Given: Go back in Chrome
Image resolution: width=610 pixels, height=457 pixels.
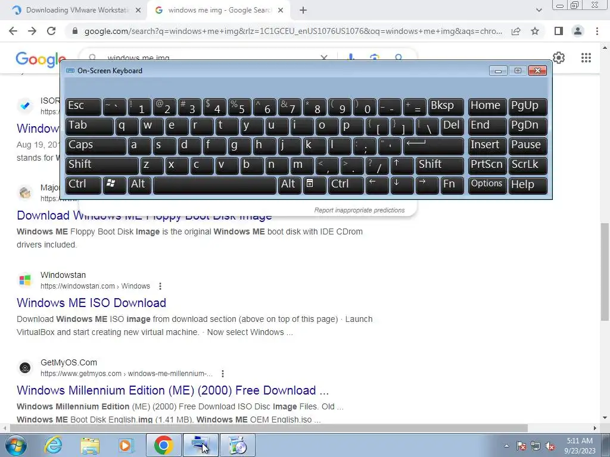Looking at the screenshot, I should click(13, 31).
